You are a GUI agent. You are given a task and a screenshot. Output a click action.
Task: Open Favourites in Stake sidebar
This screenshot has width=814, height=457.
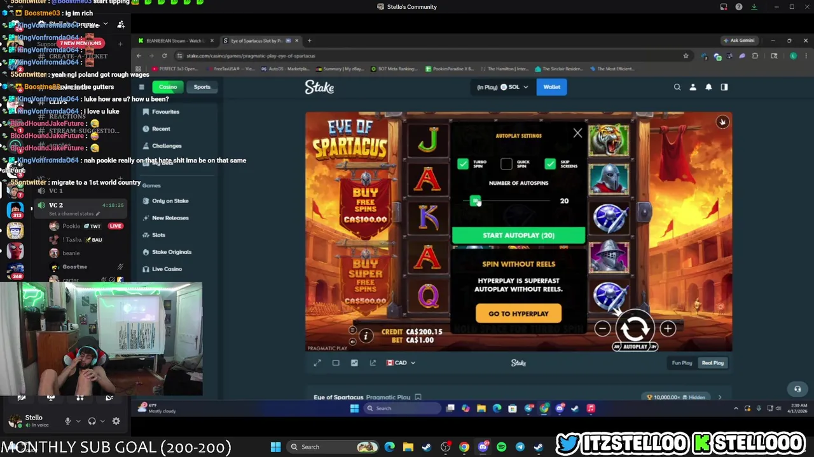click(165, 112)
